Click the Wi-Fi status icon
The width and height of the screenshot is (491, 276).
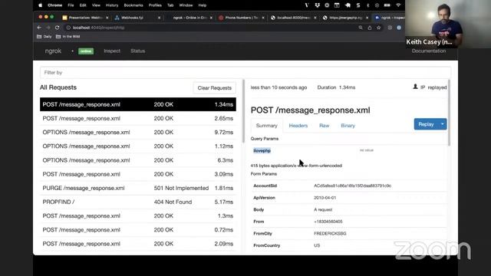[398, 5]
